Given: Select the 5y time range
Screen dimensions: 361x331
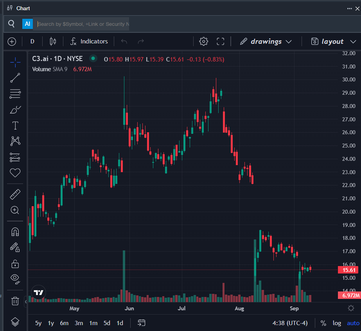Looking at the screenshot, I should (x=38, y=323).
